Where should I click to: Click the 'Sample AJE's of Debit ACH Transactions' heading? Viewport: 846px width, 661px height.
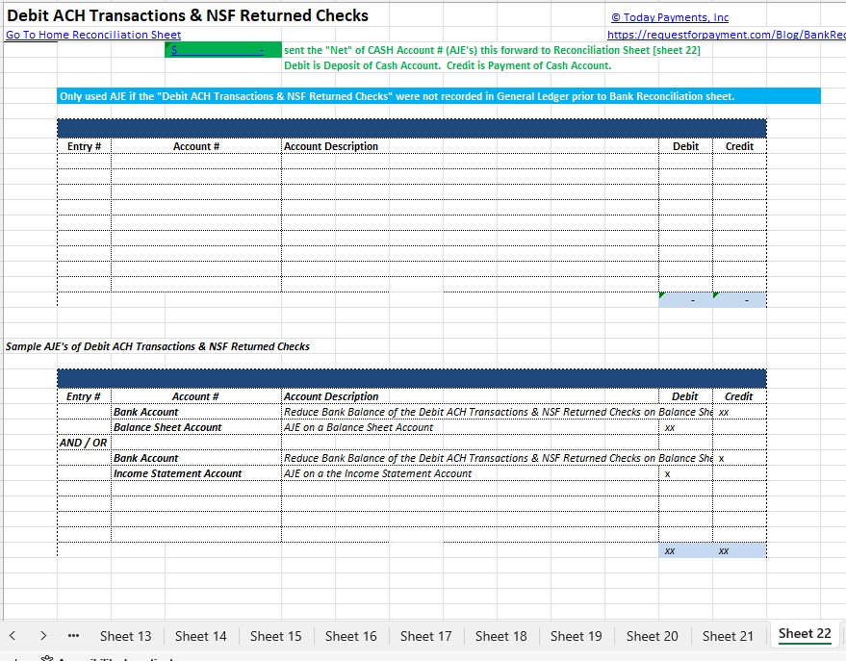tap(158, 346)
